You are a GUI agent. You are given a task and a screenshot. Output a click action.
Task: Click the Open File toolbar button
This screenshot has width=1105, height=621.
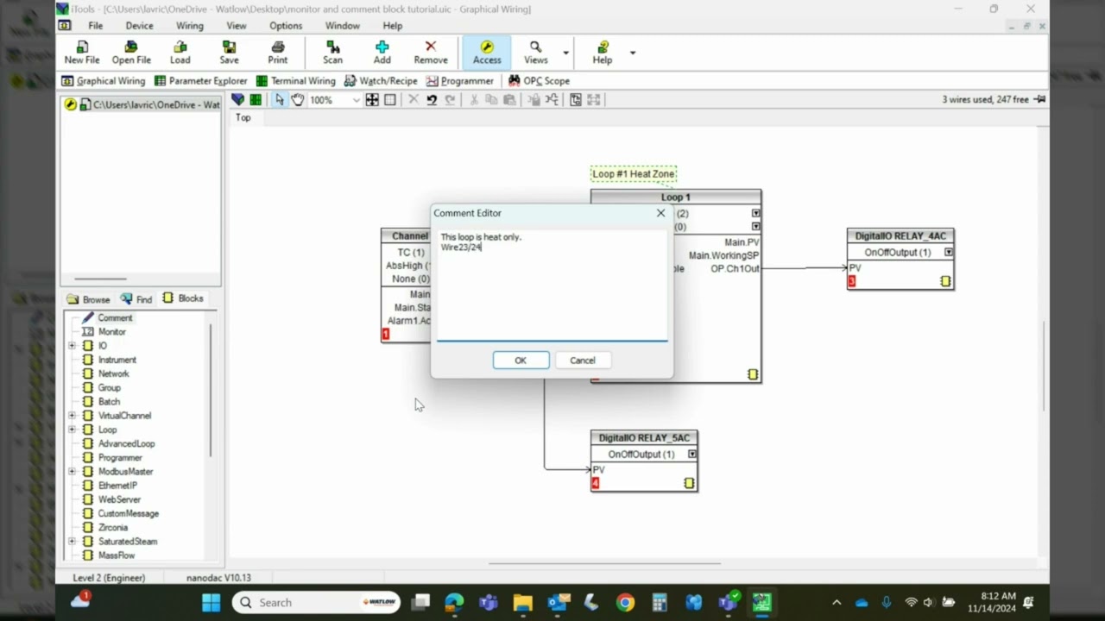point(131,53)
